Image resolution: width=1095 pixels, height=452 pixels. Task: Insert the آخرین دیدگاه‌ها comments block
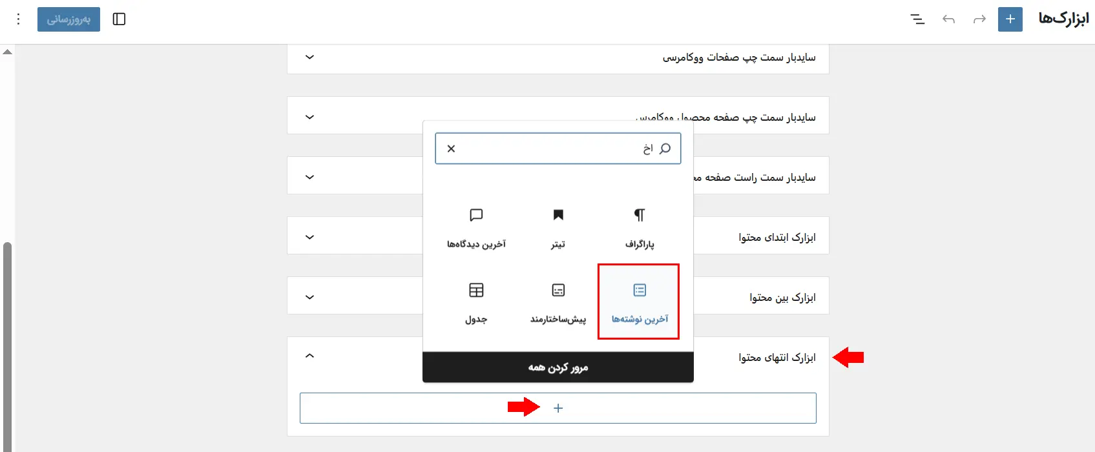click(476, 227)
